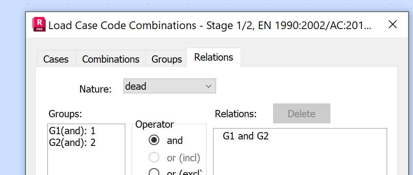Click the Relations list label

click(x=235, y=114)
